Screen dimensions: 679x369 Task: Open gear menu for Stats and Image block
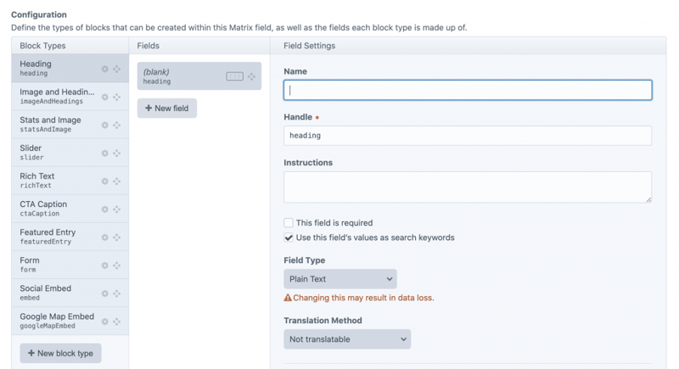(105, 125)
